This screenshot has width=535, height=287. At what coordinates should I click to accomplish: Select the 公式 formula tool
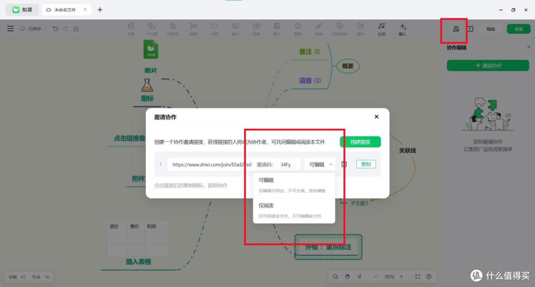[381, 29]
